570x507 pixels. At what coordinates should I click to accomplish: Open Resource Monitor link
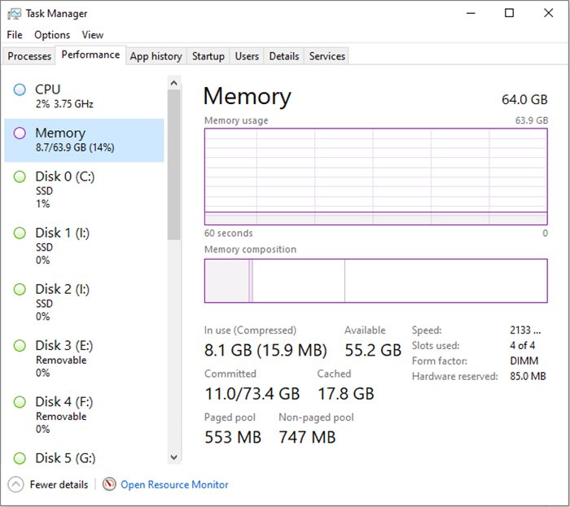click(174, 484)
